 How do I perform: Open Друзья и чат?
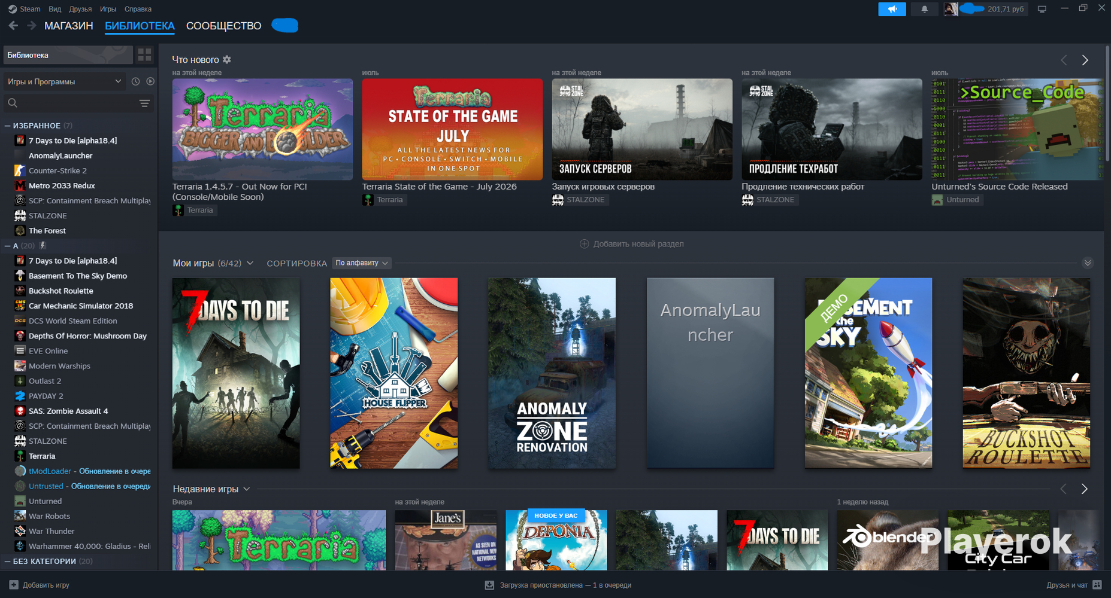(1074, 585)
